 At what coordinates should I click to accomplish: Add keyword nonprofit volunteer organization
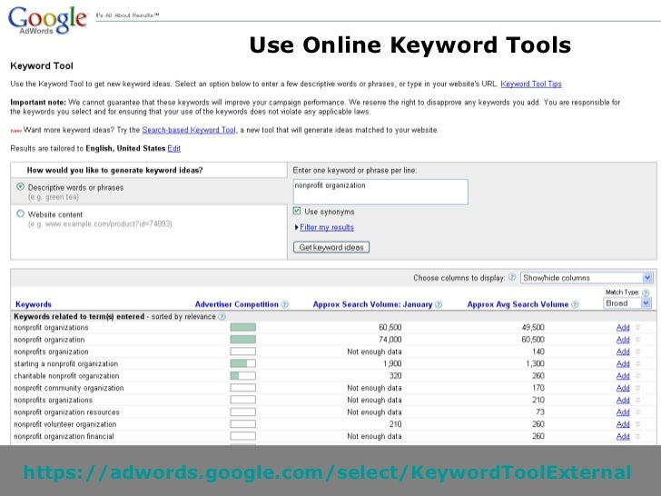(623, 424)
